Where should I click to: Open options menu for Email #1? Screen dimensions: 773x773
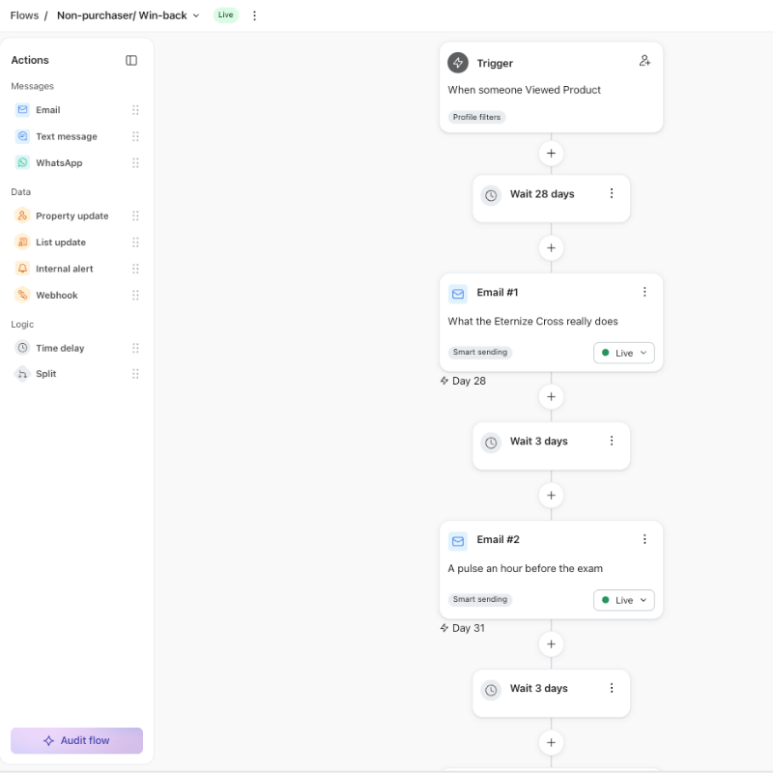(644, 292)
